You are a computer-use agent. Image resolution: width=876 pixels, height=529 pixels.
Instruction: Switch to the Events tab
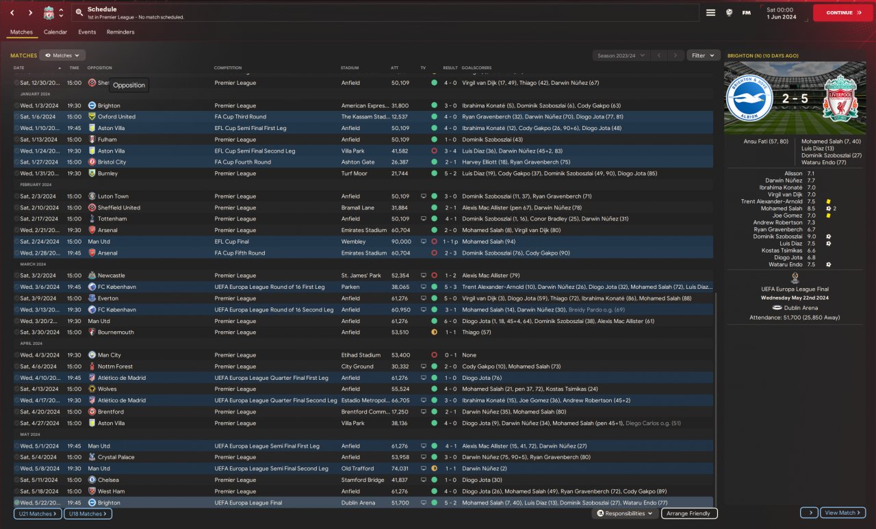pyautogui.click(x=87, y=32)
